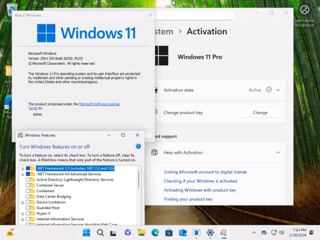
Task: Open Help icon in Windows Features
Action: pyautogui.click(x=138, y=146)
